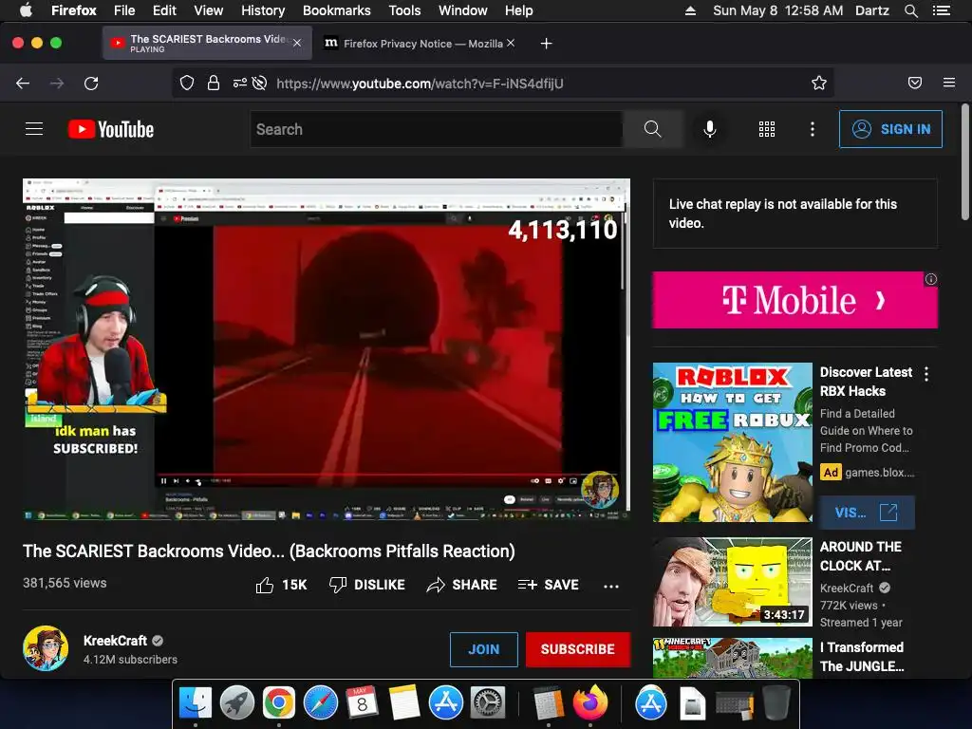The width and height of the screenshot is (972, 729).
Task: Open the Bookmarks menu
Action: pyautogui.click(x=337, y=10)
